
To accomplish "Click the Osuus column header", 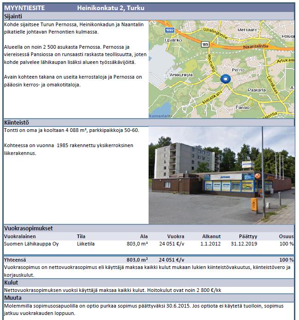I will pyautogui.click(x=286, y=236).
